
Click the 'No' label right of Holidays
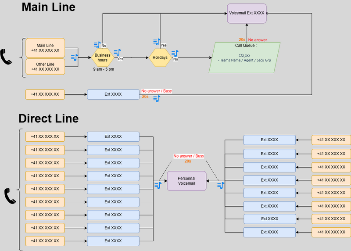(x=176, y=59)
